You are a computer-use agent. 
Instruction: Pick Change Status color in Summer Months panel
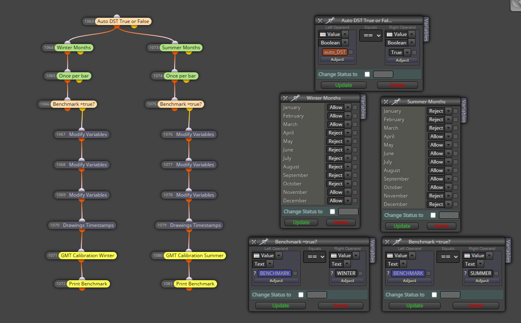click(x=449, y=215)
